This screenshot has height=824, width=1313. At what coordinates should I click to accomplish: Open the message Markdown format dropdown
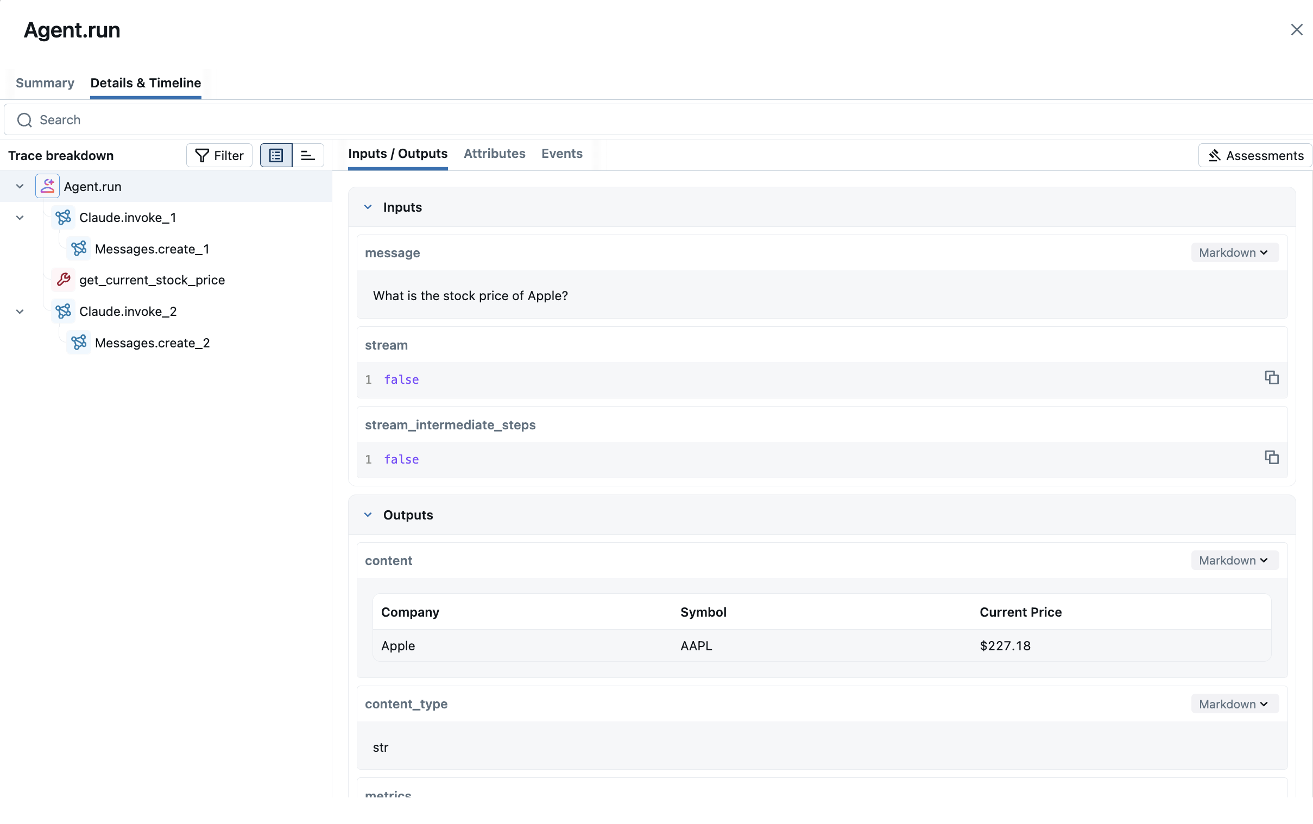1234,253
